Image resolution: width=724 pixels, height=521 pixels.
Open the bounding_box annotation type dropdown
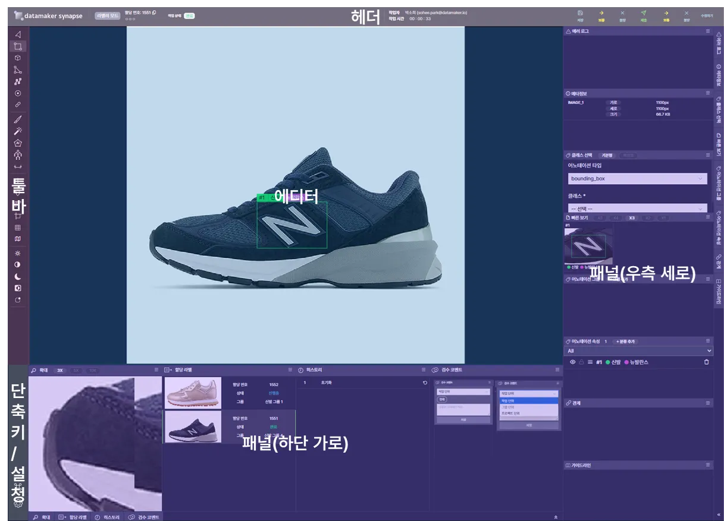point(637,178)
